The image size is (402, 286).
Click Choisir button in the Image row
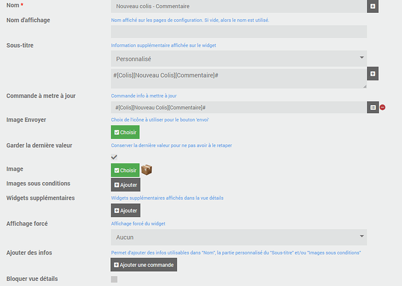point(125,170)
